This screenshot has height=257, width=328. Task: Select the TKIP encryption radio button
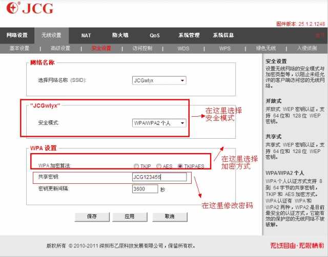(x=136, y=166)
